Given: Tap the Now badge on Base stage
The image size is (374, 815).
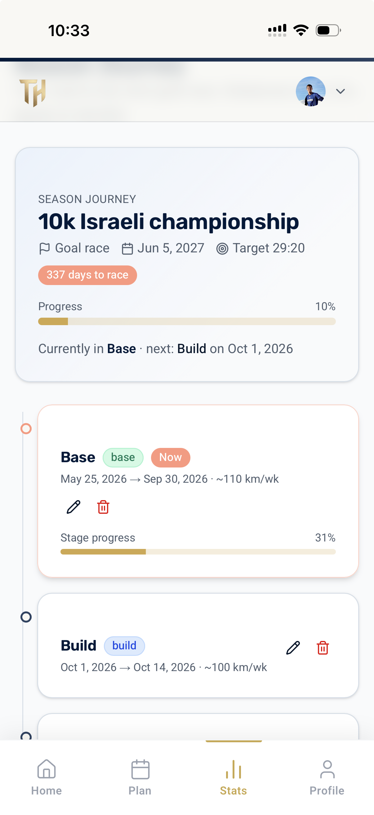Looking at the screenshot, I should tap(171, 457).
